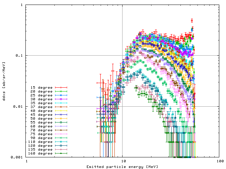The width and height of the screenshot is (226, 169).
Task: Click the x-axis tick label '10'
Action: point(124,161)
